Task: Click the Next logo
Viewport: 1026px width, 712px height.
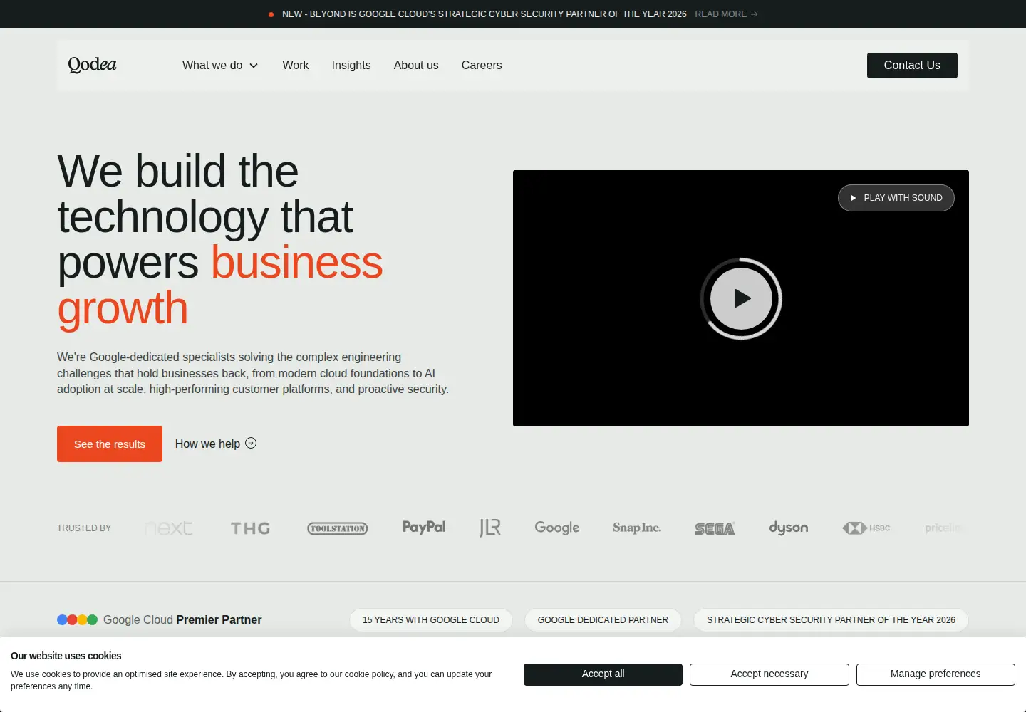Action: (x=169, y=528)
